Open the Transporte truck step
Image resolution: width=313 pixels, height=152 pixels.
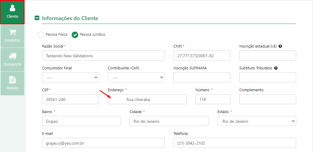click(x=12, y=60)
